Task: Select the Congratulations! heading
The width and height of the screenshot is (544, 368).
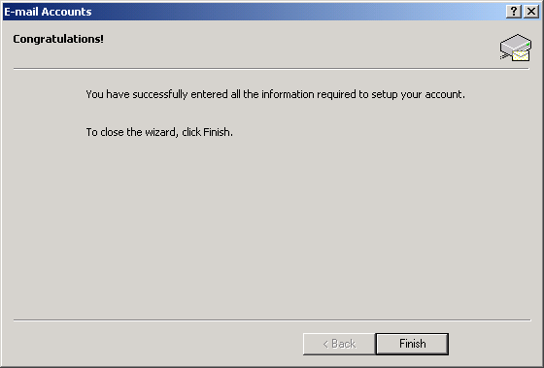Action: coord(58,39)
